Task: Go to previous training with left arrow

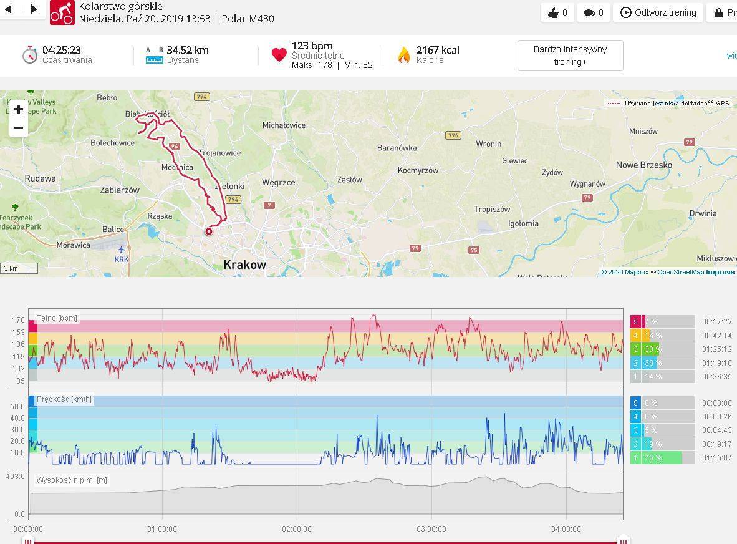Action: (x=9, y=9)
